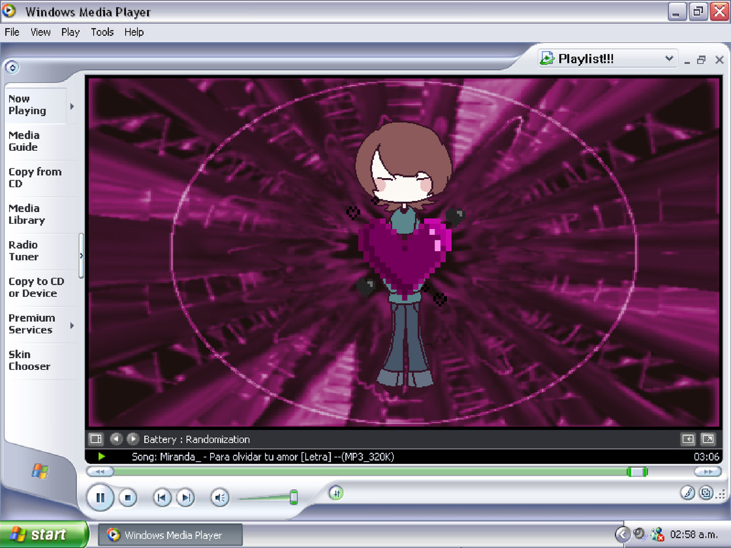
Task: Skip to the next track
Action: click(x=186, y=498)
